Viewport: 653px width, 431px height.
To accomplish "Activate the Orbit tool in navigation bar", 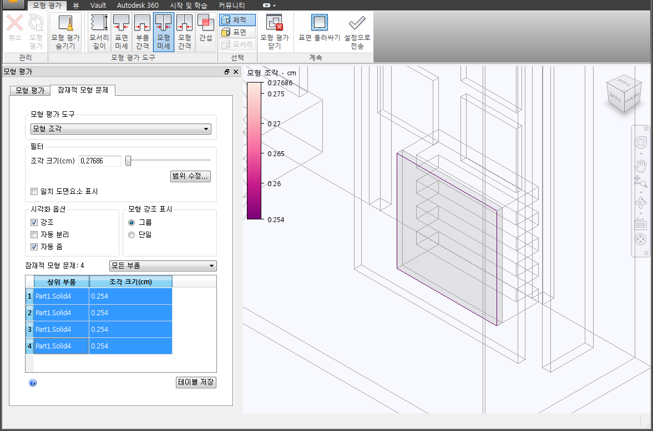I will tap(640, 203).
